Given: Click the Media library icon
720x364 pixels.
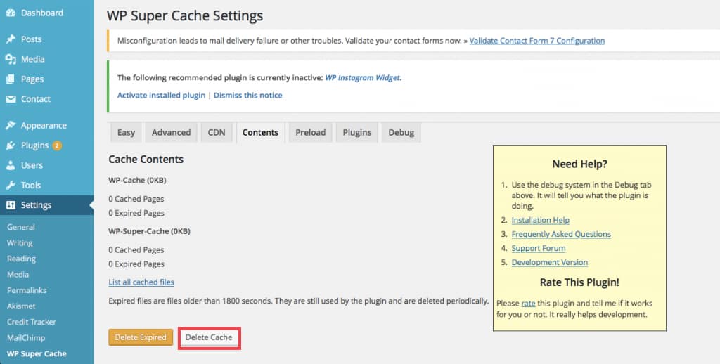Looking at the screenshot, I should pyautogui.click(x=11, y=59).
